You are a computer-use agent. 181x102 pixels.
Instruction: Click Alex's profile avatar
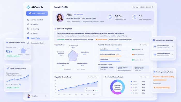[x=60, y=18]
